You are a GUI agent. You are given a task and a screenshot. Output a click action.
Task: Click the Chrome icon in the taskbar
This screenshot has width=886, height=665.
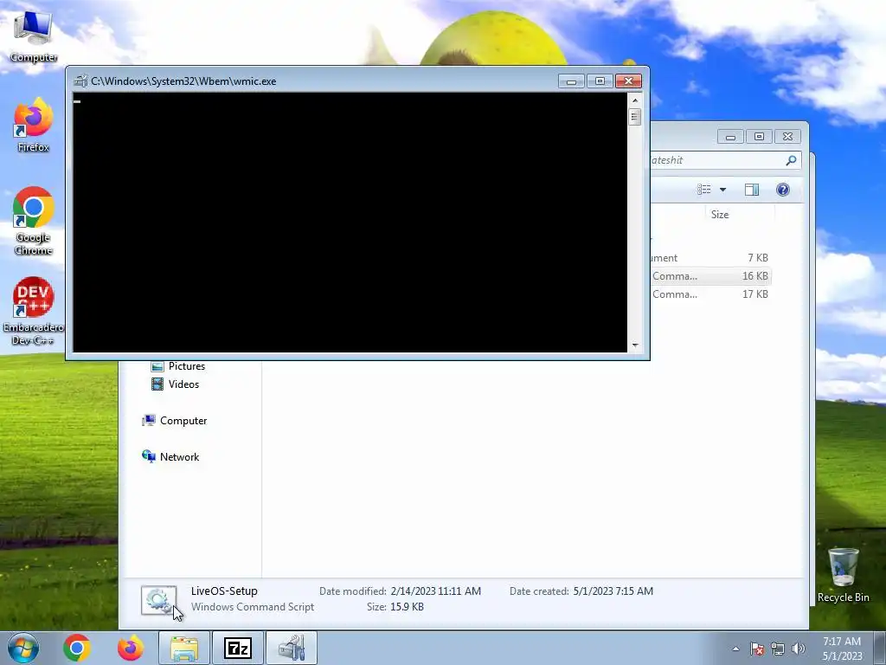pos(77,648)
